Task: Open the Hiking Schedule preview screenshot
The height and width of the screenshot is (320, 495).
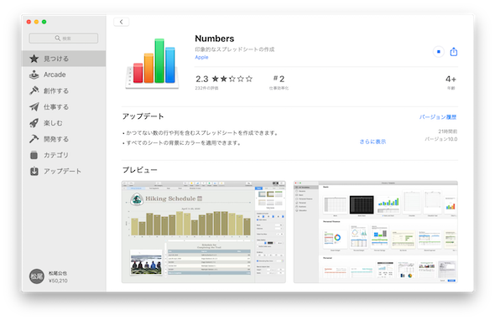Action: (204, 232)
